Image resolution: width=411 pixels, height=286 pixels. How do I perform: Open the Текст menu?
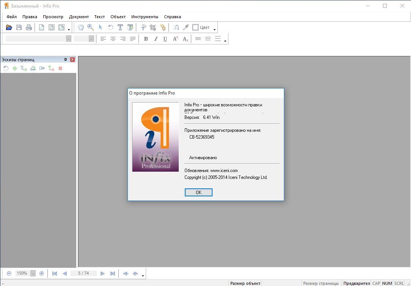[99, 17]
